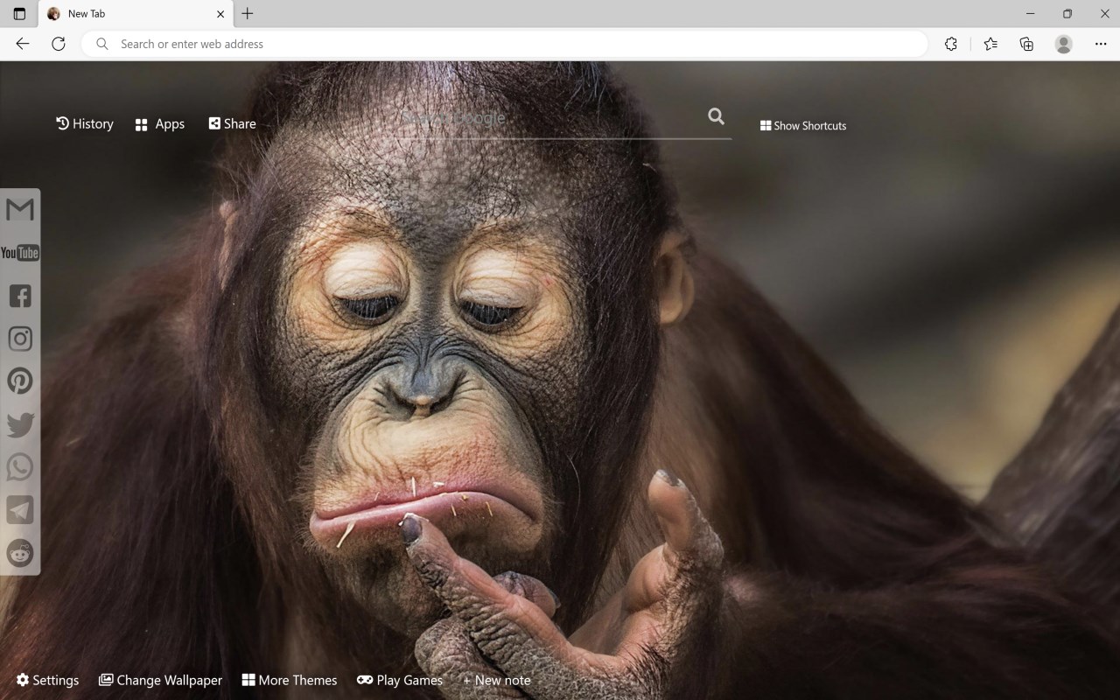Add a New note
The image size is (1120, 700).
click(497, 680)
